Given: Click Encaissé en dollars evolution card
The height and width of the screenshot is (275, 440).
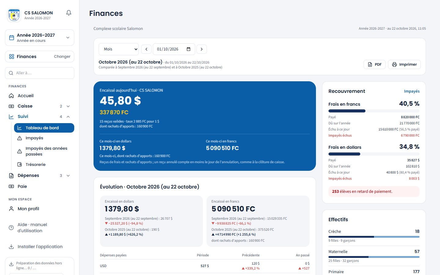Looking at the screenshot, I should (151, 221).
